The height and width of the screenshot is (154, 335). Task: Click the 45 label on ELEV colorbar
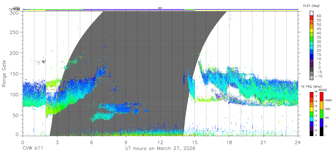pos(319,29)
